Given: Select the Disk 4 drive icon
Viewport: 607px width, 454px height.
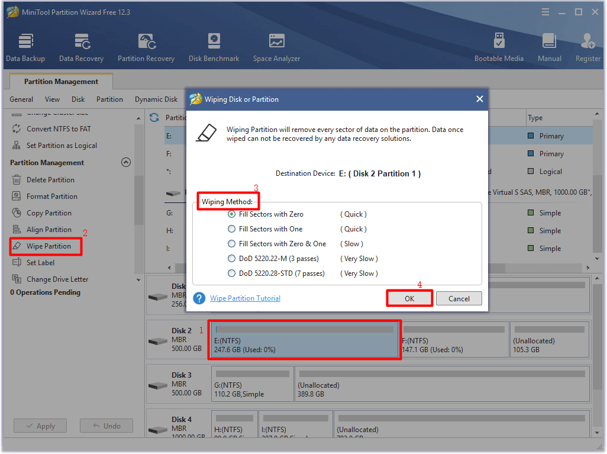Looking at the screenshot, I should point(158,430).
